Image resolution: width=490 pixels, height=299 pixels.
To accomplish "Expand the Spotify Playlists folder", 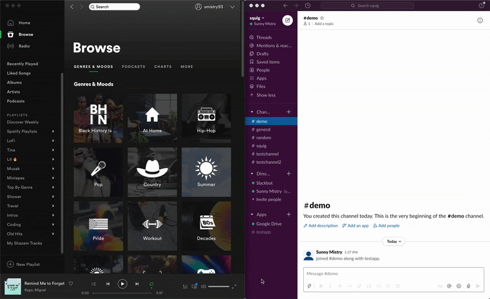I will (x=53, y=131).
